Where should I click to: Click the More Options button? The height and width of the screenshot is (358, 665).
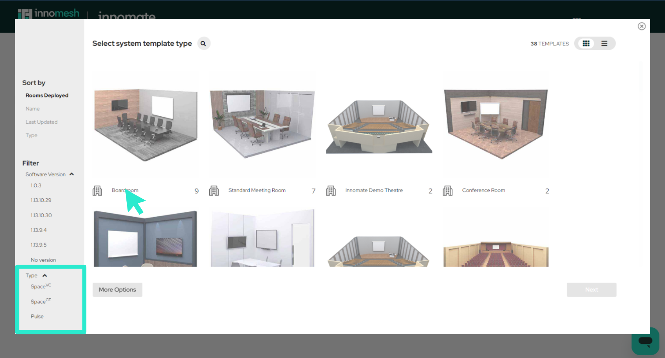coord(117,289)
